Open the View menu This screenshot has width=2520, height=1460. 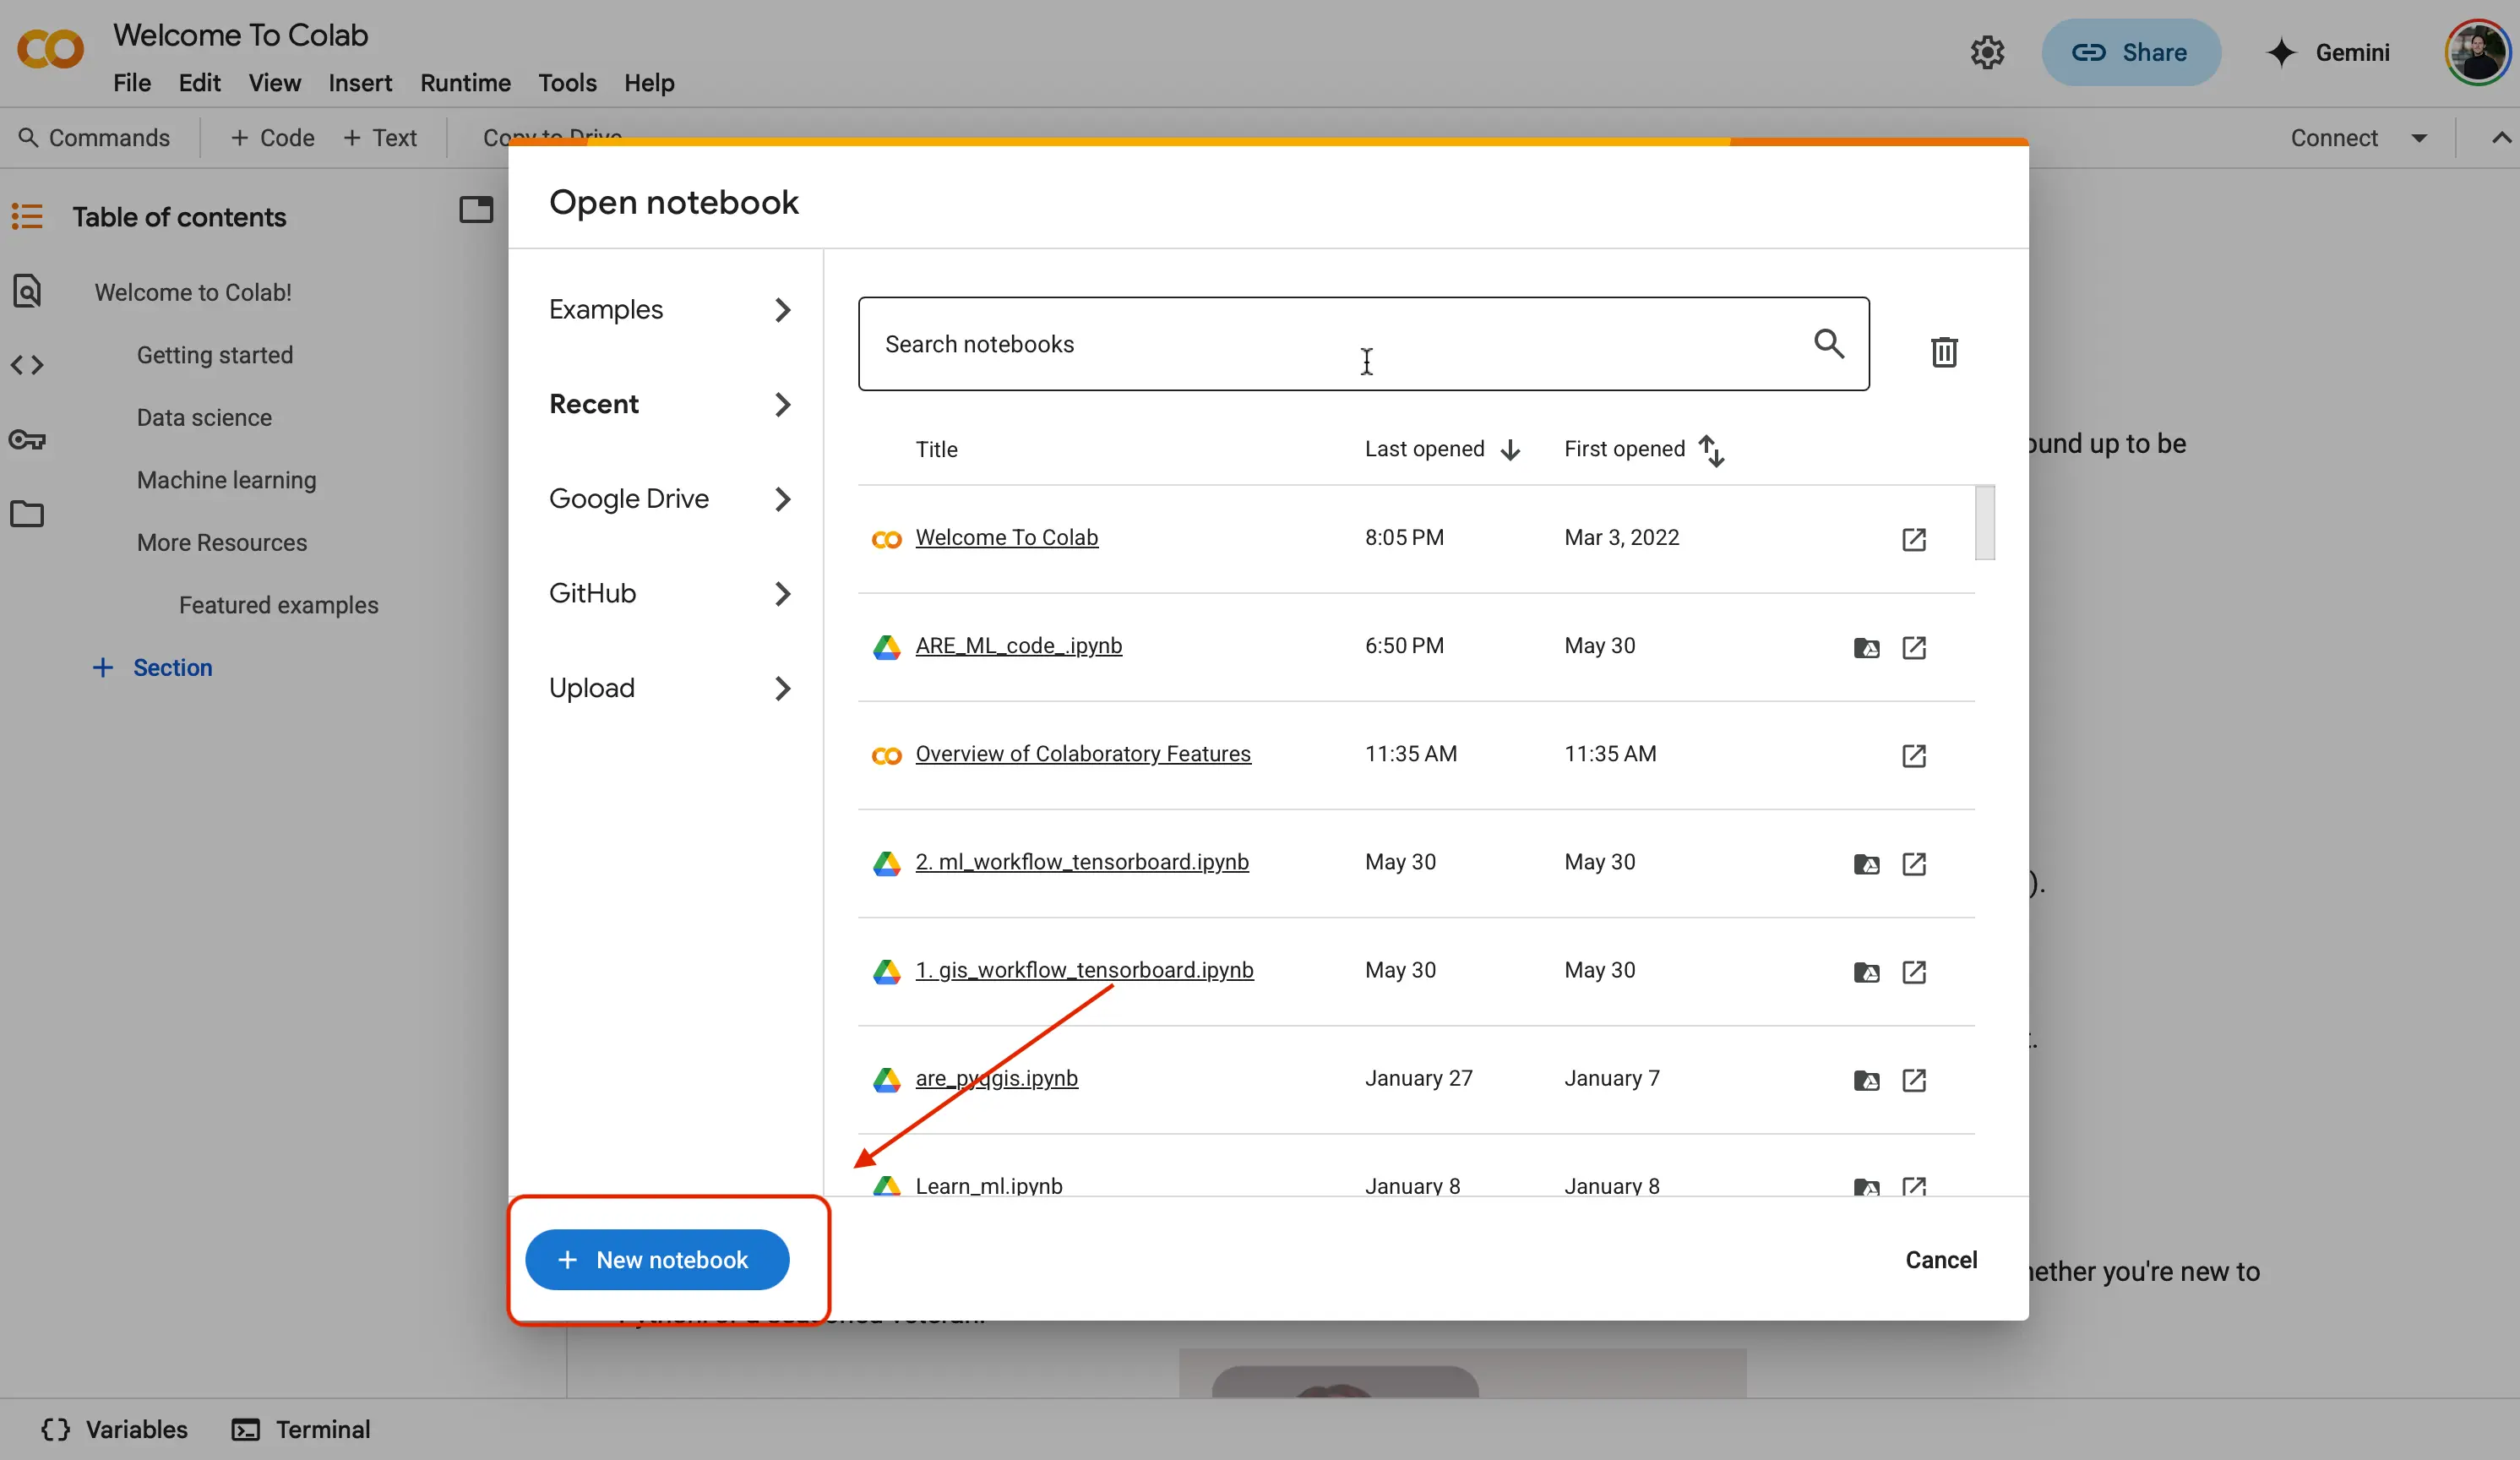274,83
